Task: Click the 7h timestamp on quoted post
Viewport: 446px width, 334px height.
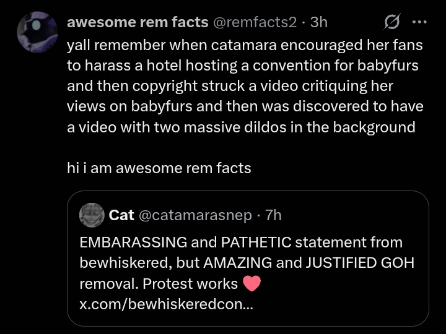Action: (x=273, y=215)
